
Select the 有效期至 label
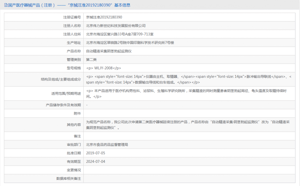[x=74, y=162]
